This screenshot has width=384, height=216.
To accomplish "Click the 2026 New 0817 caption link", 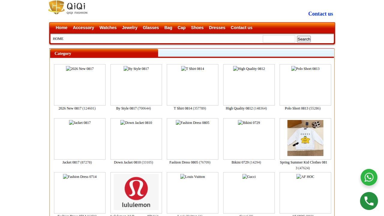I will coord(70,108).
